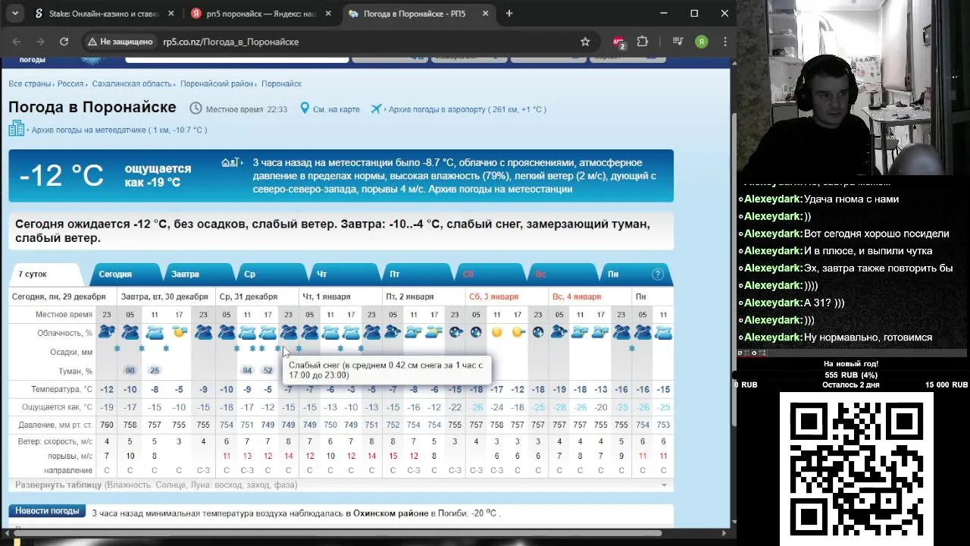This screenshot has width=970, height=546.
Task: Open the red extension with badge 2
Action: point(619,42)
